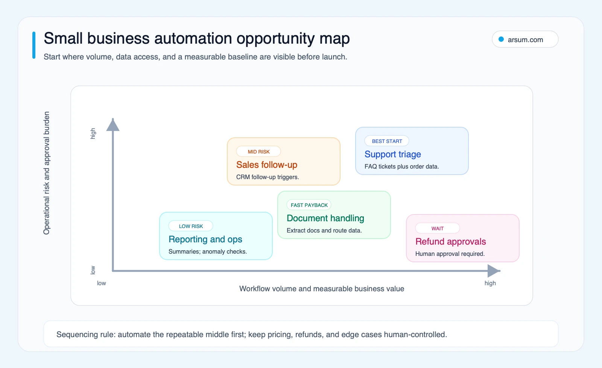Select the Refund approvals card title
The height and width of the screenshot is (368, 602).
450,242
